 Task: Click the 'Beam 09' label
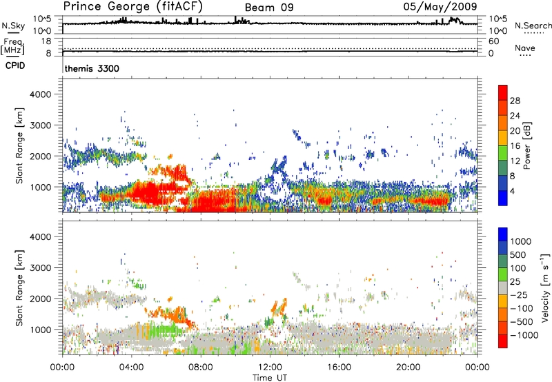click(269, 8)
